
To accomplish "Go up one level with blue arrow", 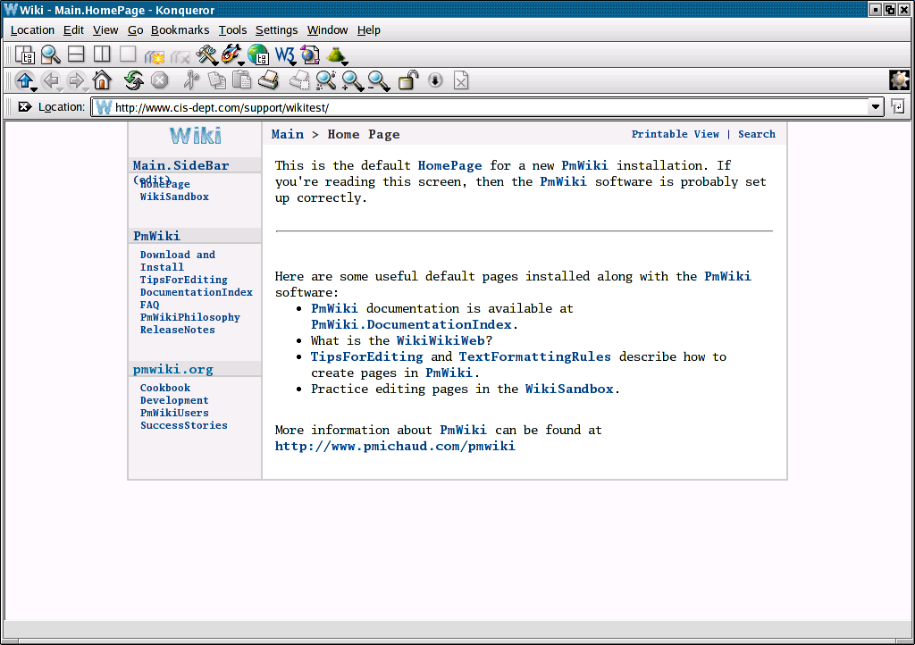I will click(x=26, y=80).
